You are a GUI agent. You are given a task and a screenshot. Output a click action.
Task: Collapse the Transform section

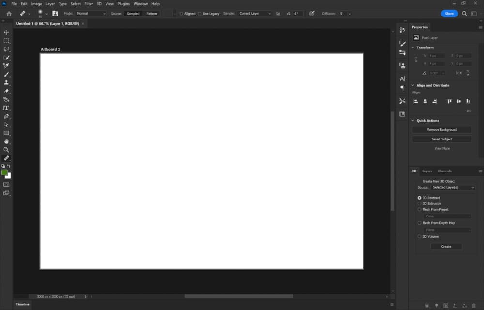tap(413, 47)
